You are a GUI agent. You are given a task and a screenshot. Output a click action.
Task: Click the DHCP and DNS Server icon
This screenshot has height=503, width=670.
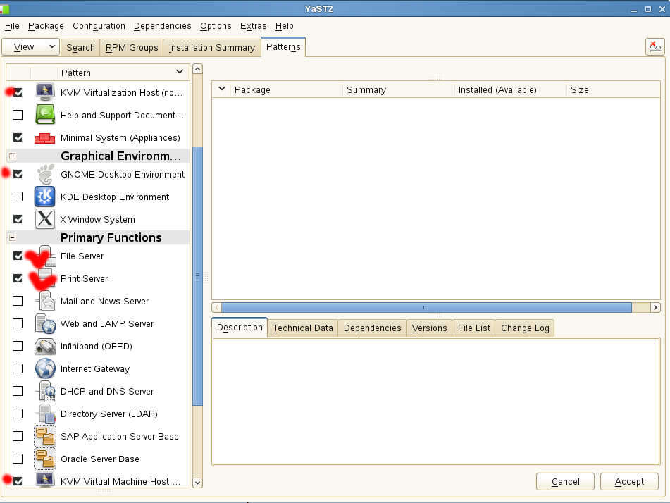pos(46,391)
